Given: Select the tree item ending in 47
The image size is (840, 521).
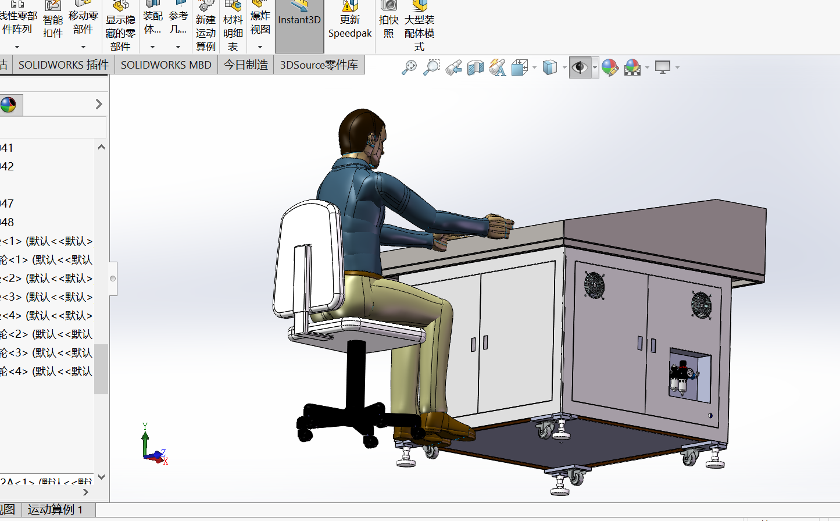Looking at the screenshot, I should click(7, 204).
